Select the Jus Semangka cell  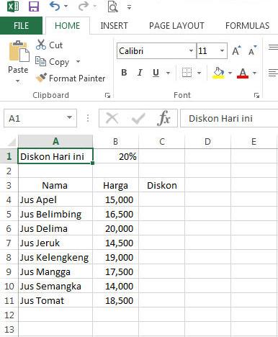55,286
